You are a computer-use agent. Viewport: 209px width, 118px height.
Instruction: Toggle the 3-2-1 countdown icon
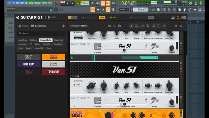103,3
